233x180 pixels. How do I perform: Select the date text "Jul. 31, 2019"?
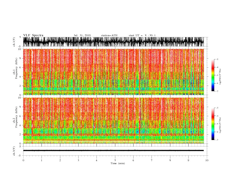(x=82, y=35)
